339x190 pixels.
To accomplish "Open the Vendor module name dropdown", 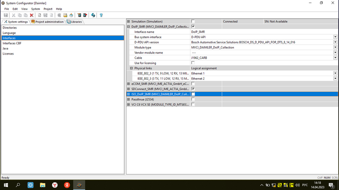I will click(335, 52).
